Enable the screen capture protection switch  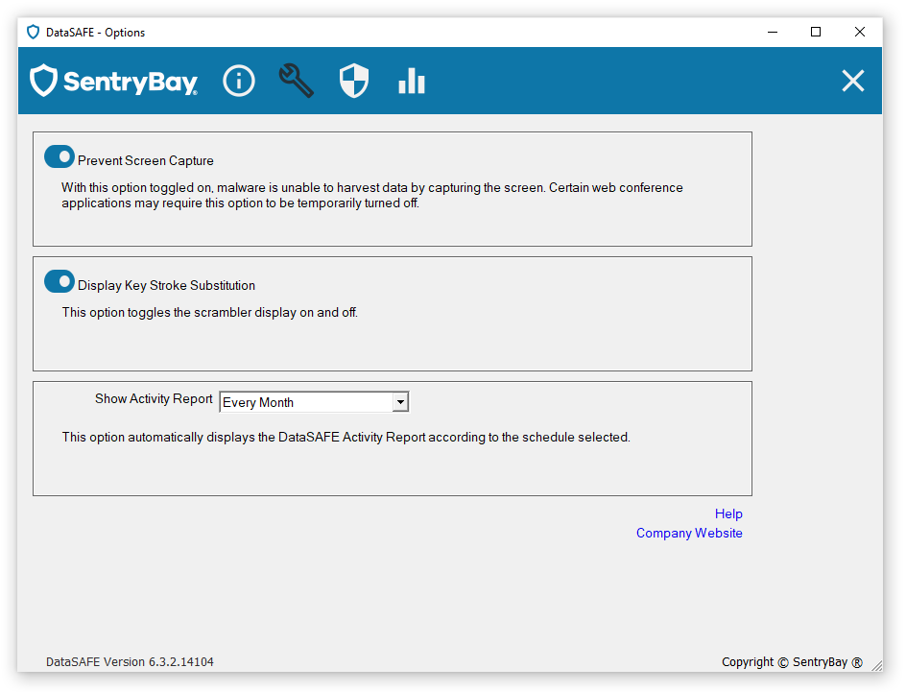pos(59,156)
